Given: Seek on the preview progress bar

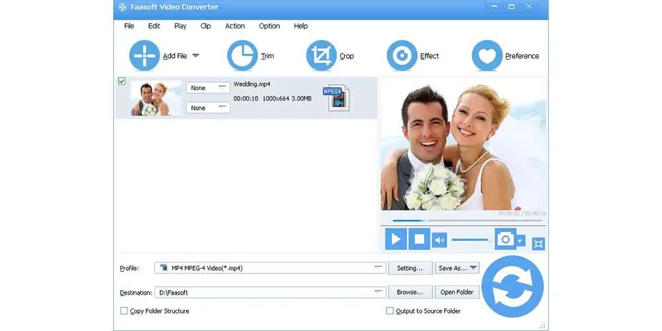Looking at the screenshot, I should pos(467,220).
